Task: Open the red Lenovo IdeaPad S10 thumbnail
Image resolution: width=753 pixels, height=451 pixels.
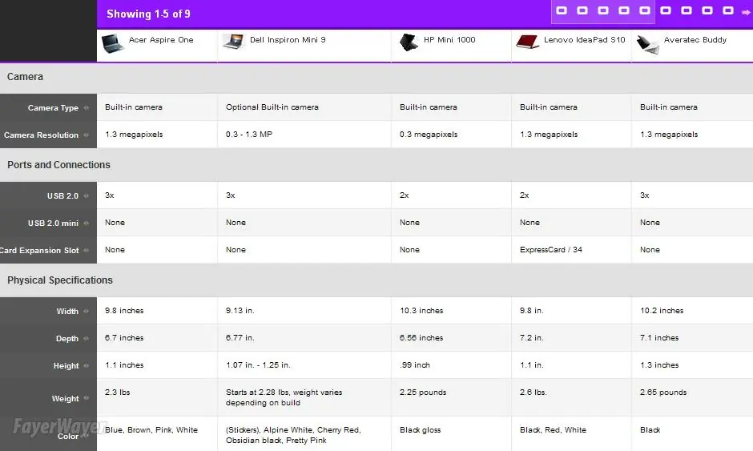Action: coord(527,42)
